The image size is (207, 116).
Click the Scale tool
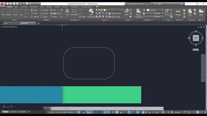point(44,17)
